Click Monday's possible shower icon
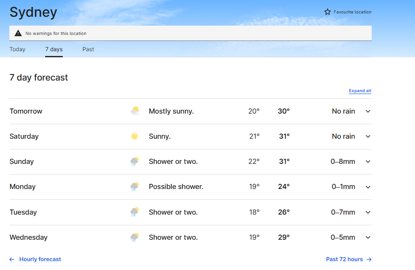The width and height of the screenshot is (415, 270). tap(134, 187)
